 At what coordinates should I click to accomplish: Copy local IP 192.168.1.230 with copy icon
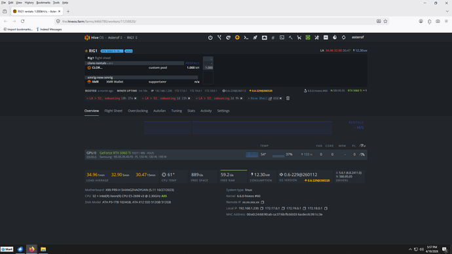coord(262,208)
